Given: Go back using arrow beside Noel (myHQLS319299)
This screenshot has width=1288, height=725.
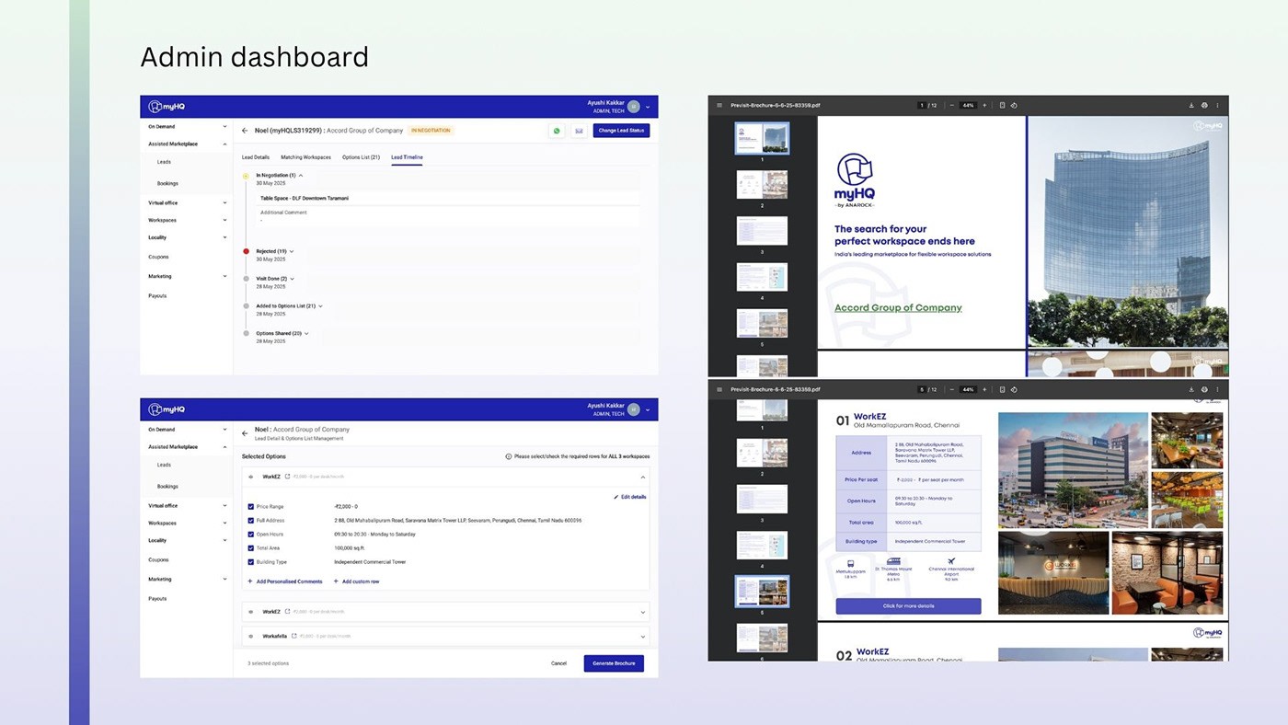Looking at the screenshot, I should (x=245, y=131).
